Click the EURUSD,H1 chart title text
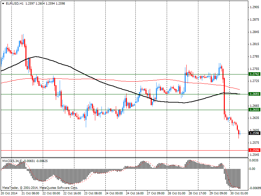 point(15,4)
